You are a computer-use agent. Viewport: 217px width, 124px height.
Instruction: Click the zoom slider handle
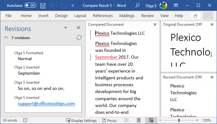179,120
